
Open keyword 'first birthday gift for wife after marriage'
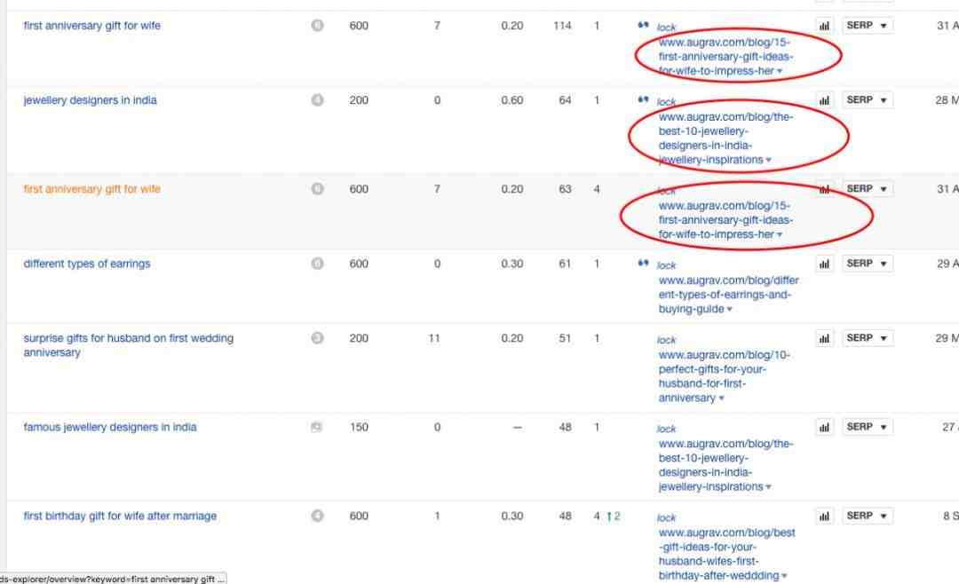click(x=120, y=517)
